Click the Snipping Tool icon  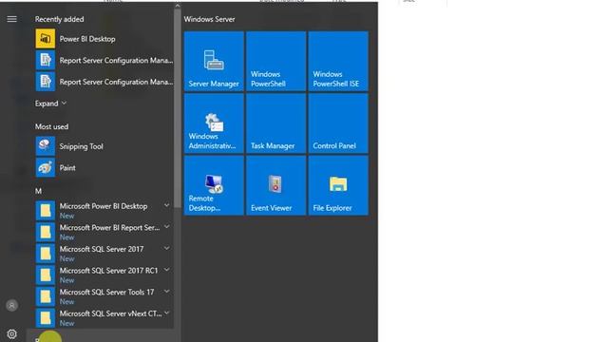pyautogui.click(x=46, y=146)
